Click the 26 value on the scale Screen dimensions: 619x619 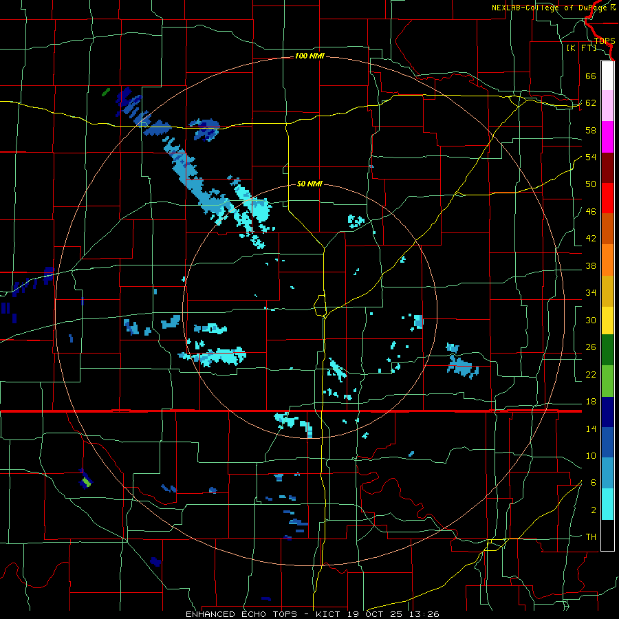point(591,347)
